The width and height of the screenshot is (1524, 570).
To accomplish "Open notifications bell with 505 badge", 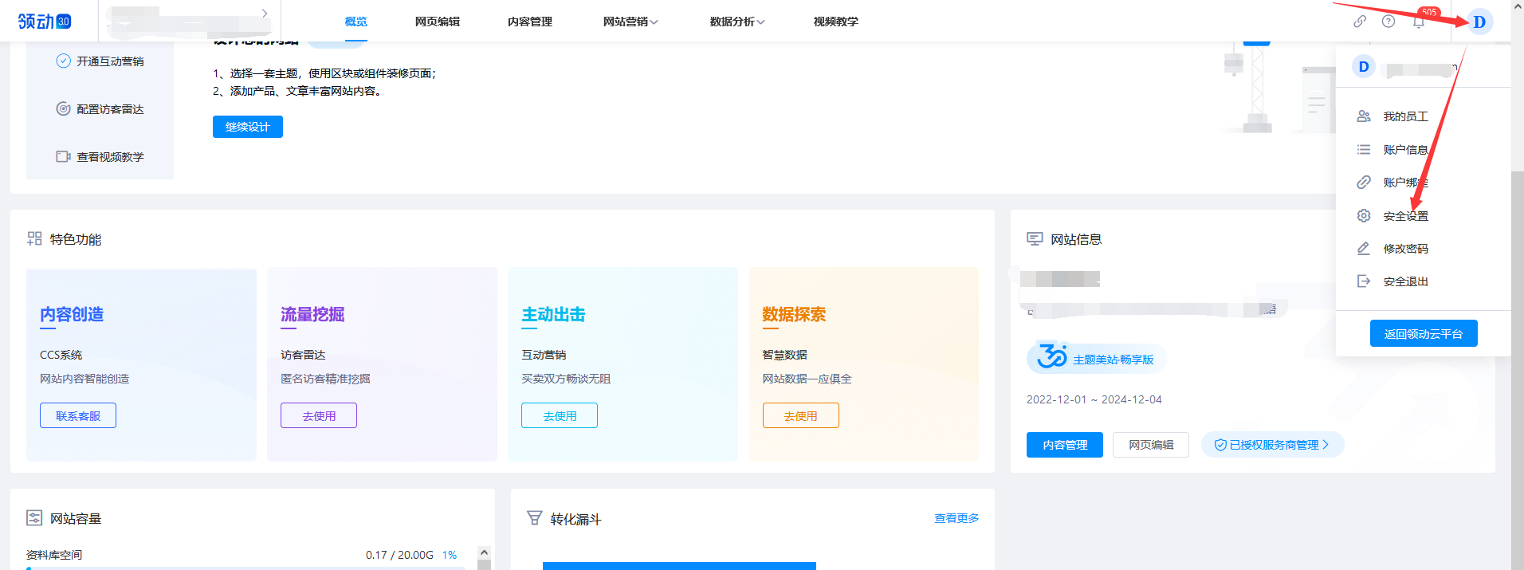I will coord(1419,22).
